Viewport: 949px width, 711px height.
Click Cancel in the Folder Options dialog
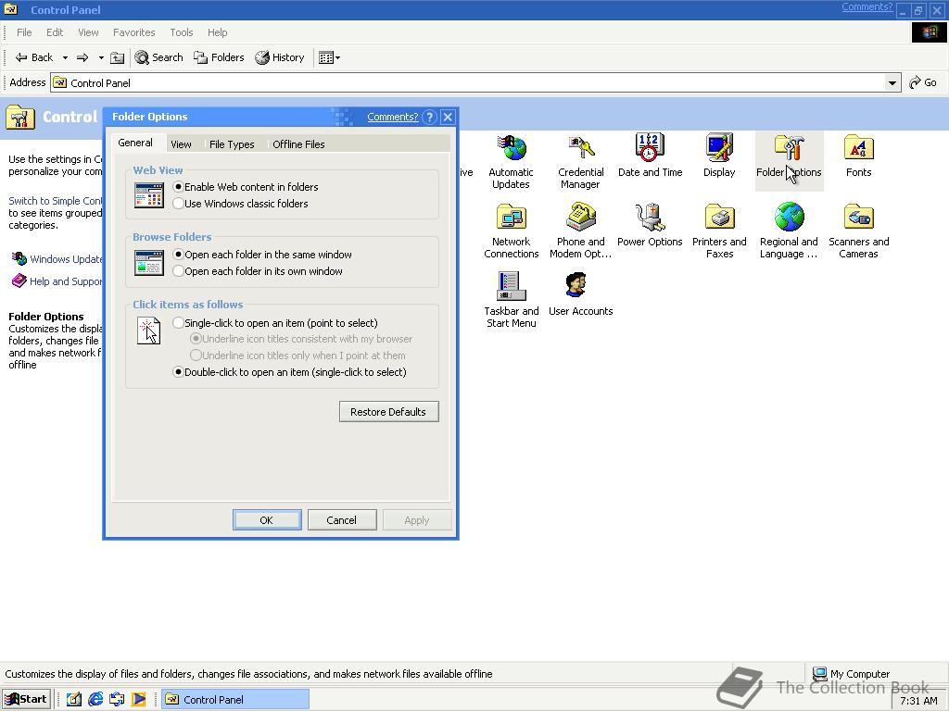pos(341,520)
